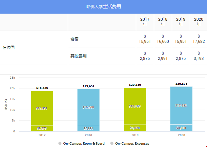Screen dimensions: 207x147
Task: Click the $20,875 total above 2020 bar
Action: (181, 84)
